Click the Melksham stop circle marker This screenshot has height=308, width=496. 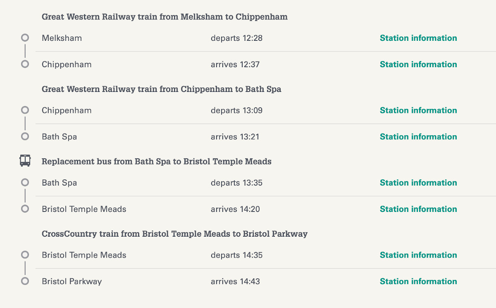tap(25, 38)
